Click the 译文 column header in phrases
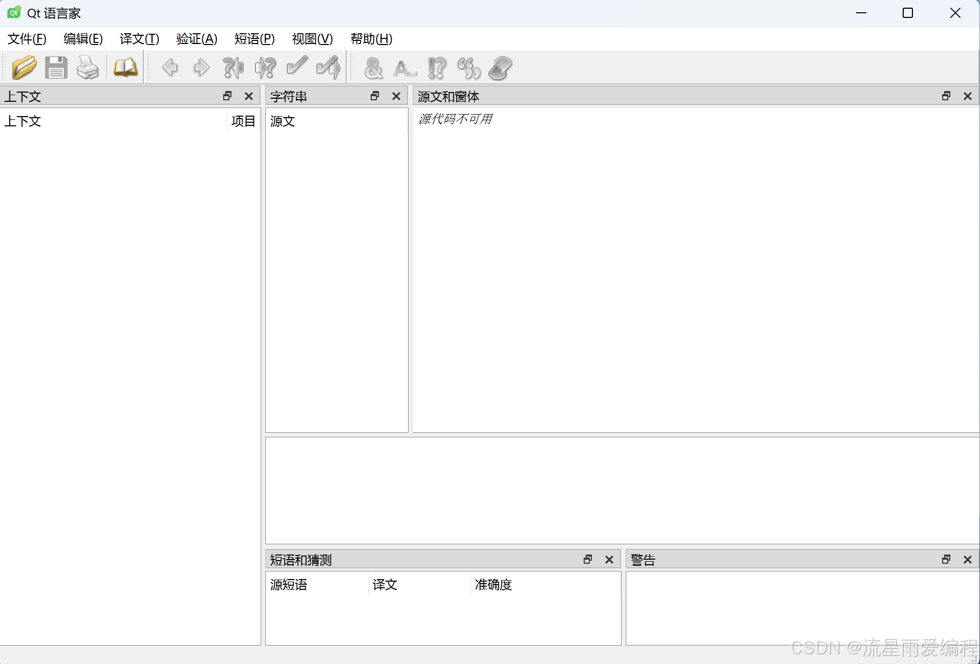 tap(419, 584)
